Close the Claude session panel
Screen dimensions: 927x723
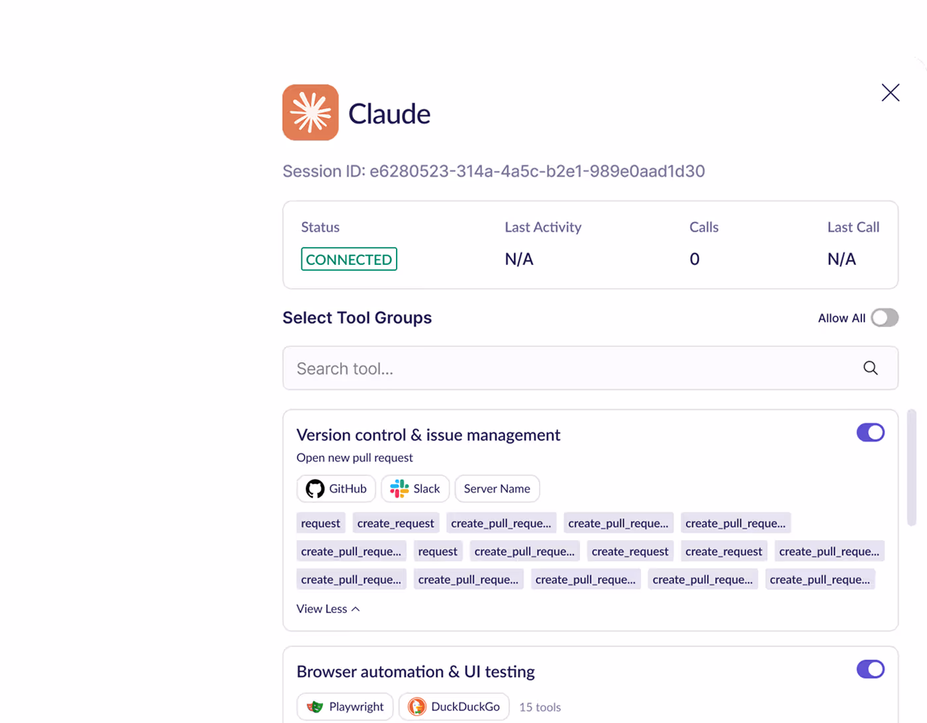coord(891,93)
